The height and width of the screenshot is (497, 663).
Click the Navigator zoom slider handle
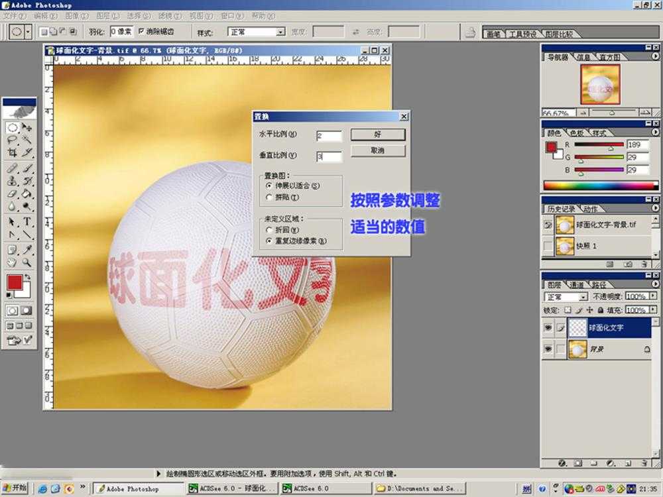click(612, 113)
